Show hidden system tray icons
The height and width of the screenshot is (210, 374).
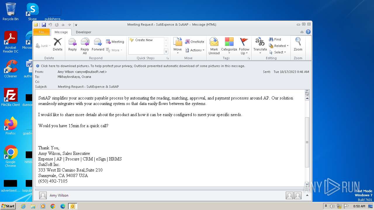(326, 206)
